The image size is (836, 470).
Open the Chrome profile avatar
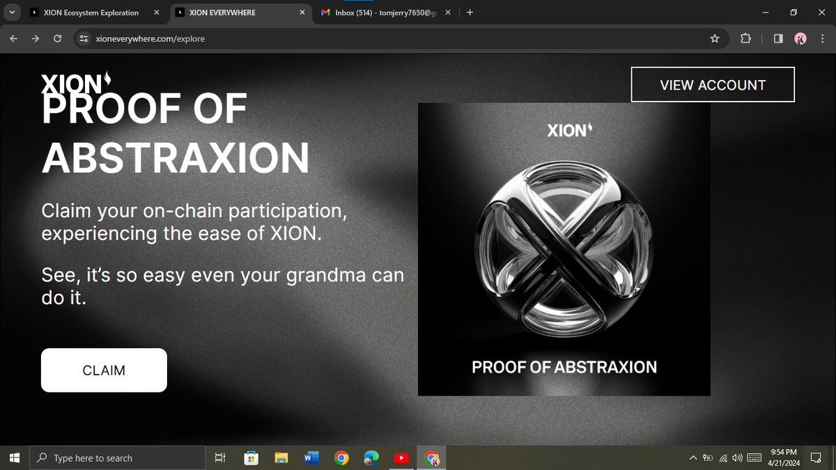(800, 39)
